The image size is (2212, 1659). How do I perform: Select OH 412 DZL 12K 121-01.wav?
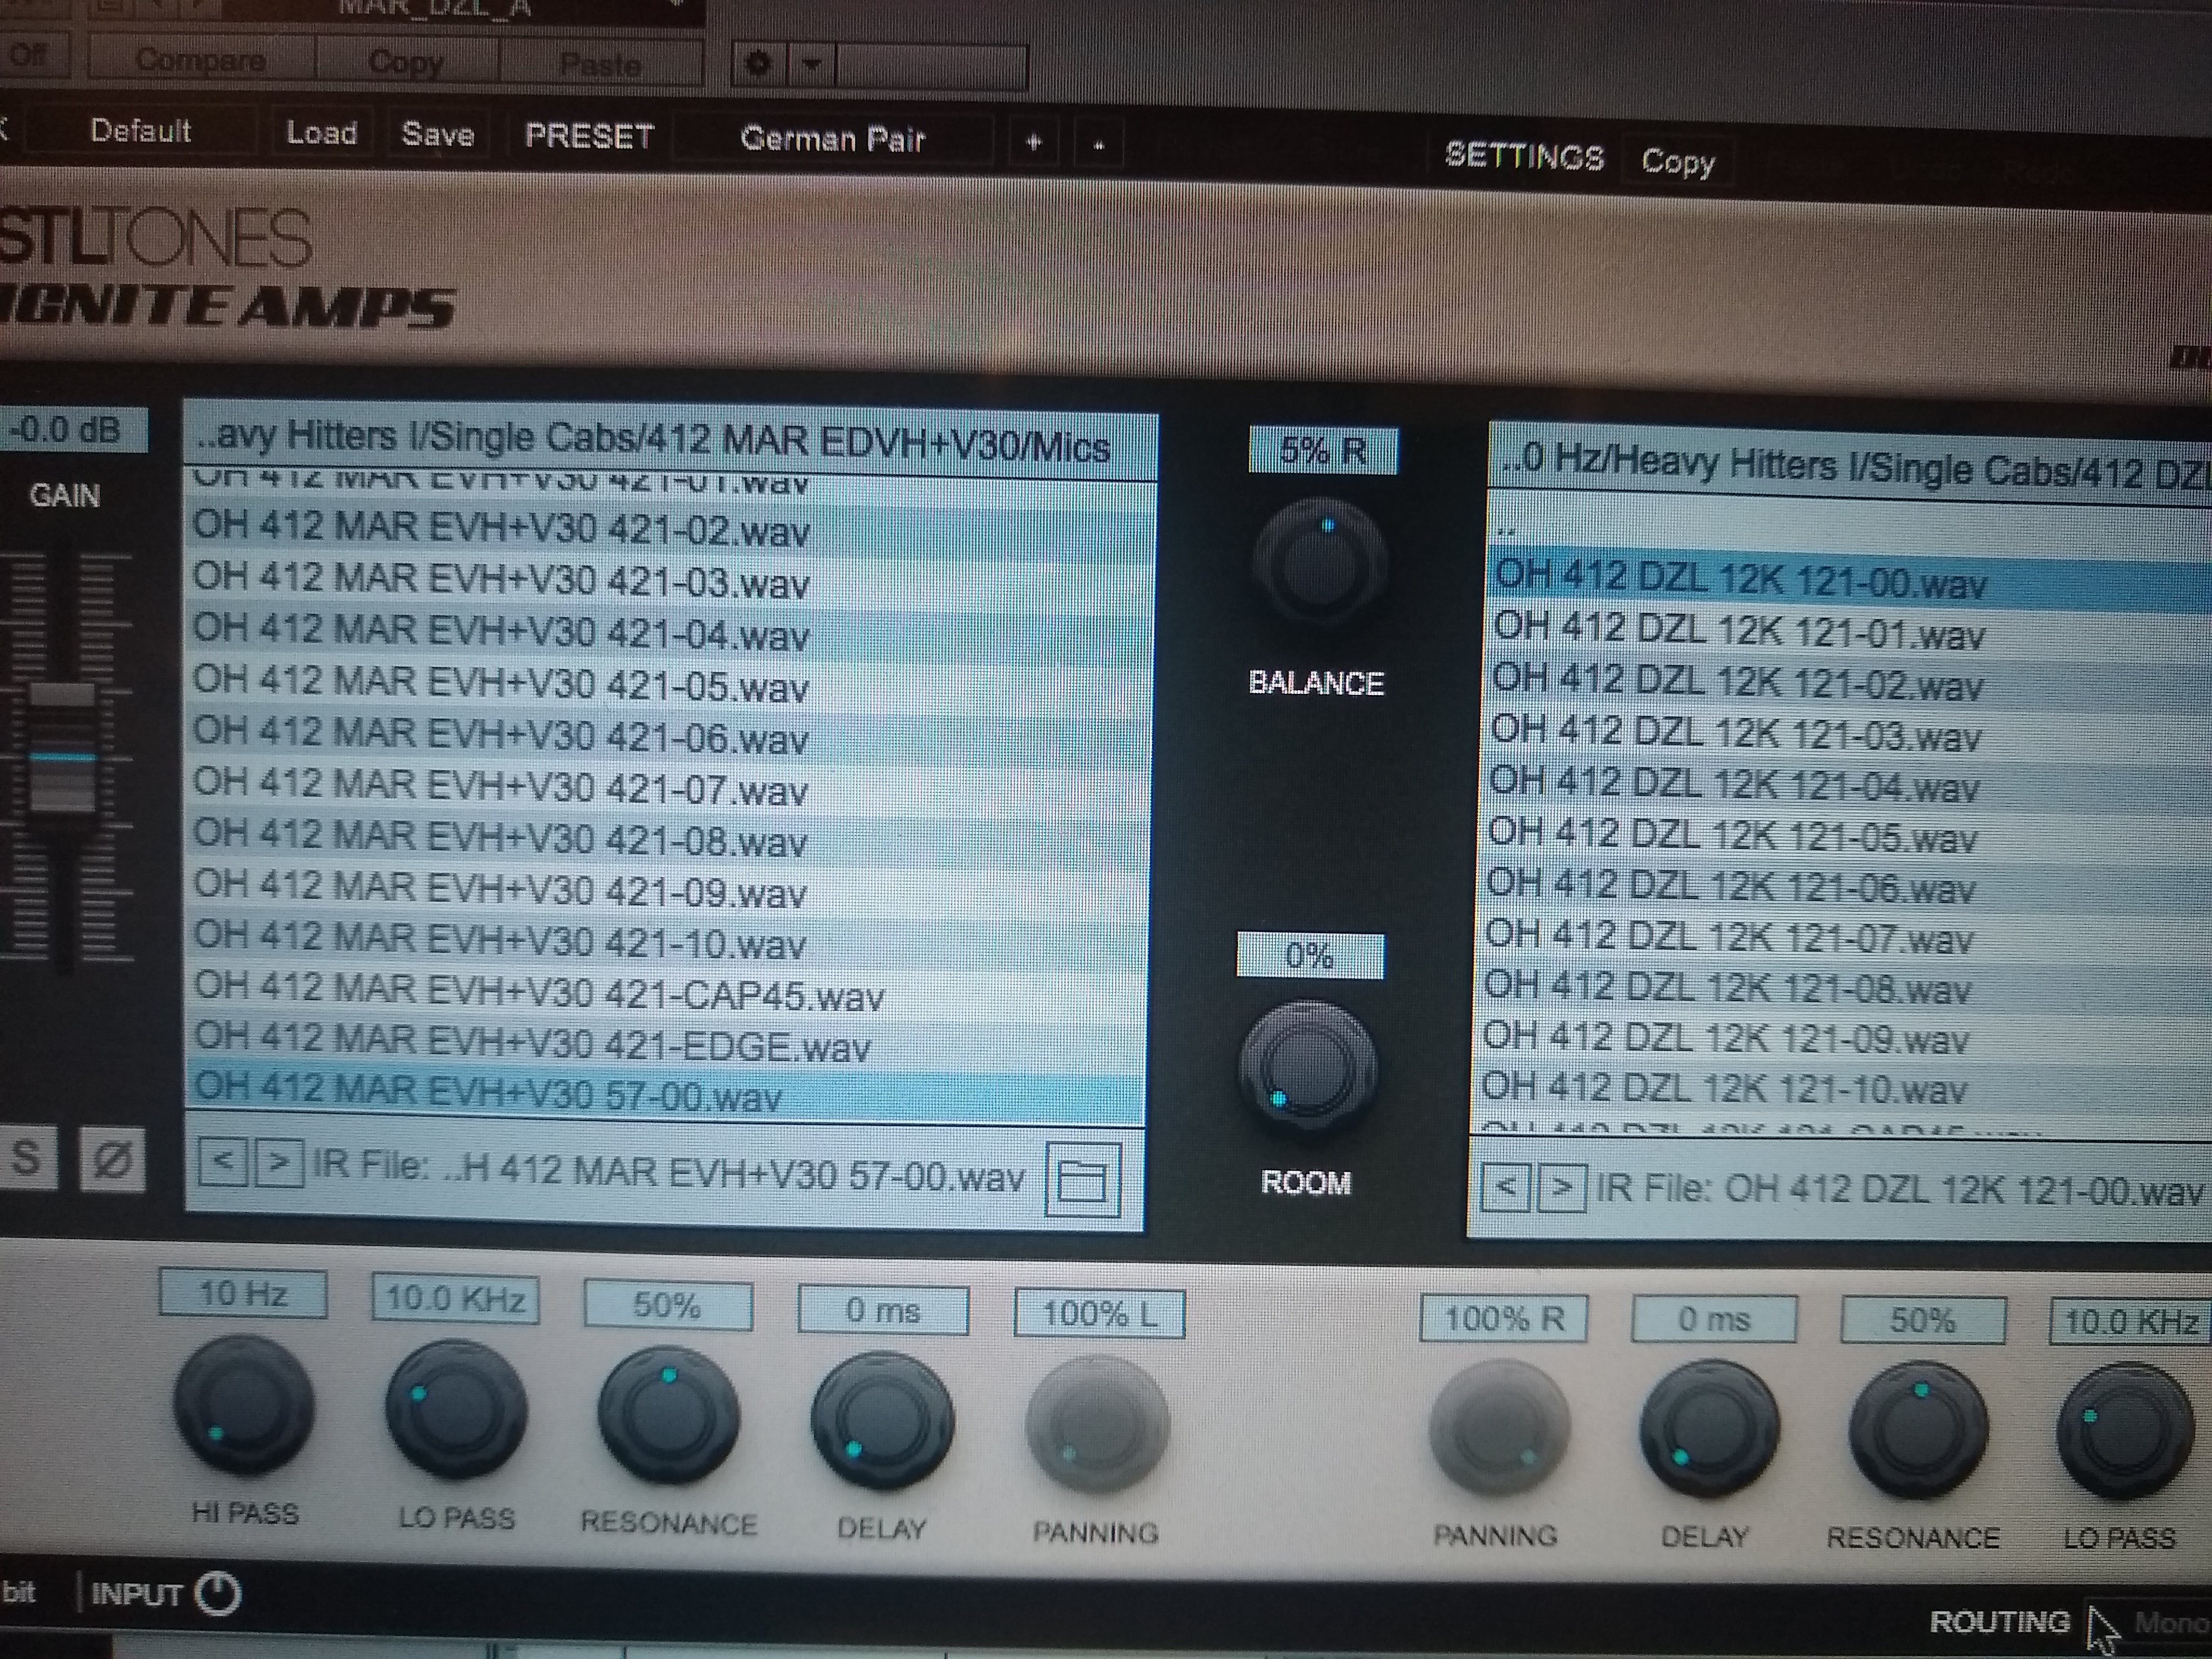pos(1850,634)
